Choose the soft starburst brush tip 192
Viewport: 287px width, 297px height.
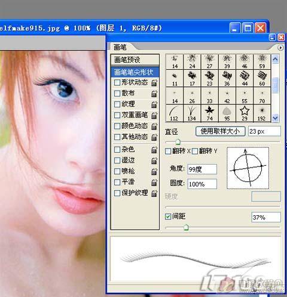click(262, 113)
